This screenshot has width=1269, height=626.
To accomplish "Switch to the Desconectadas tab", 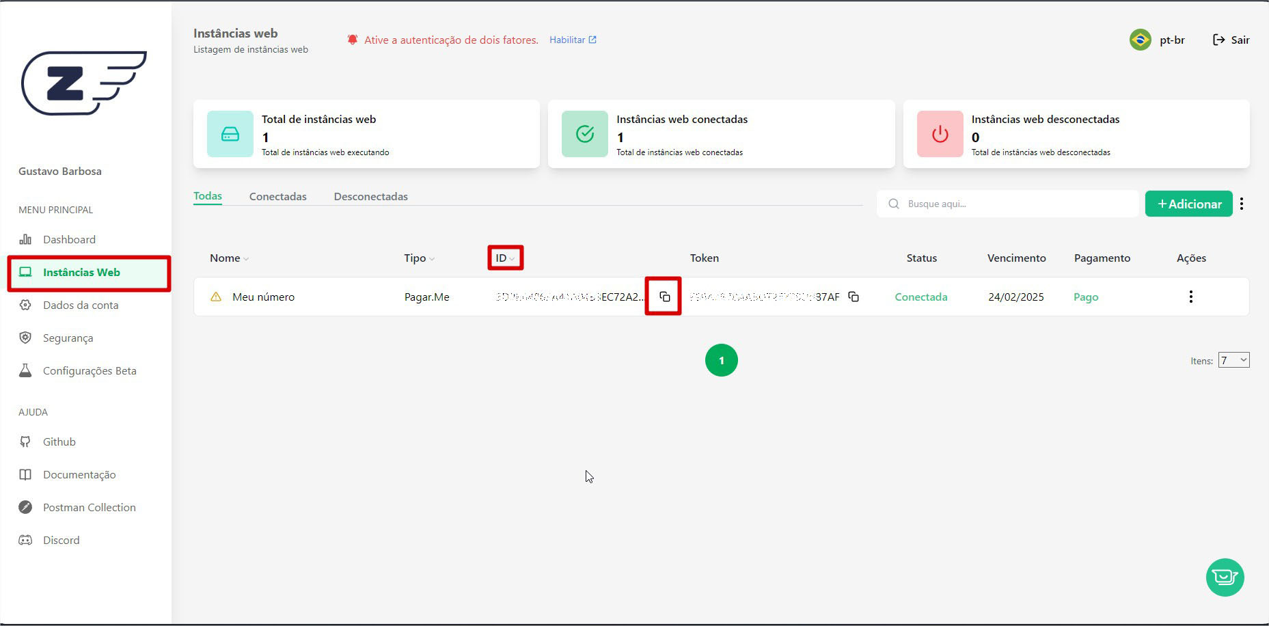I will pyautogui.click(x=371, y=196).
